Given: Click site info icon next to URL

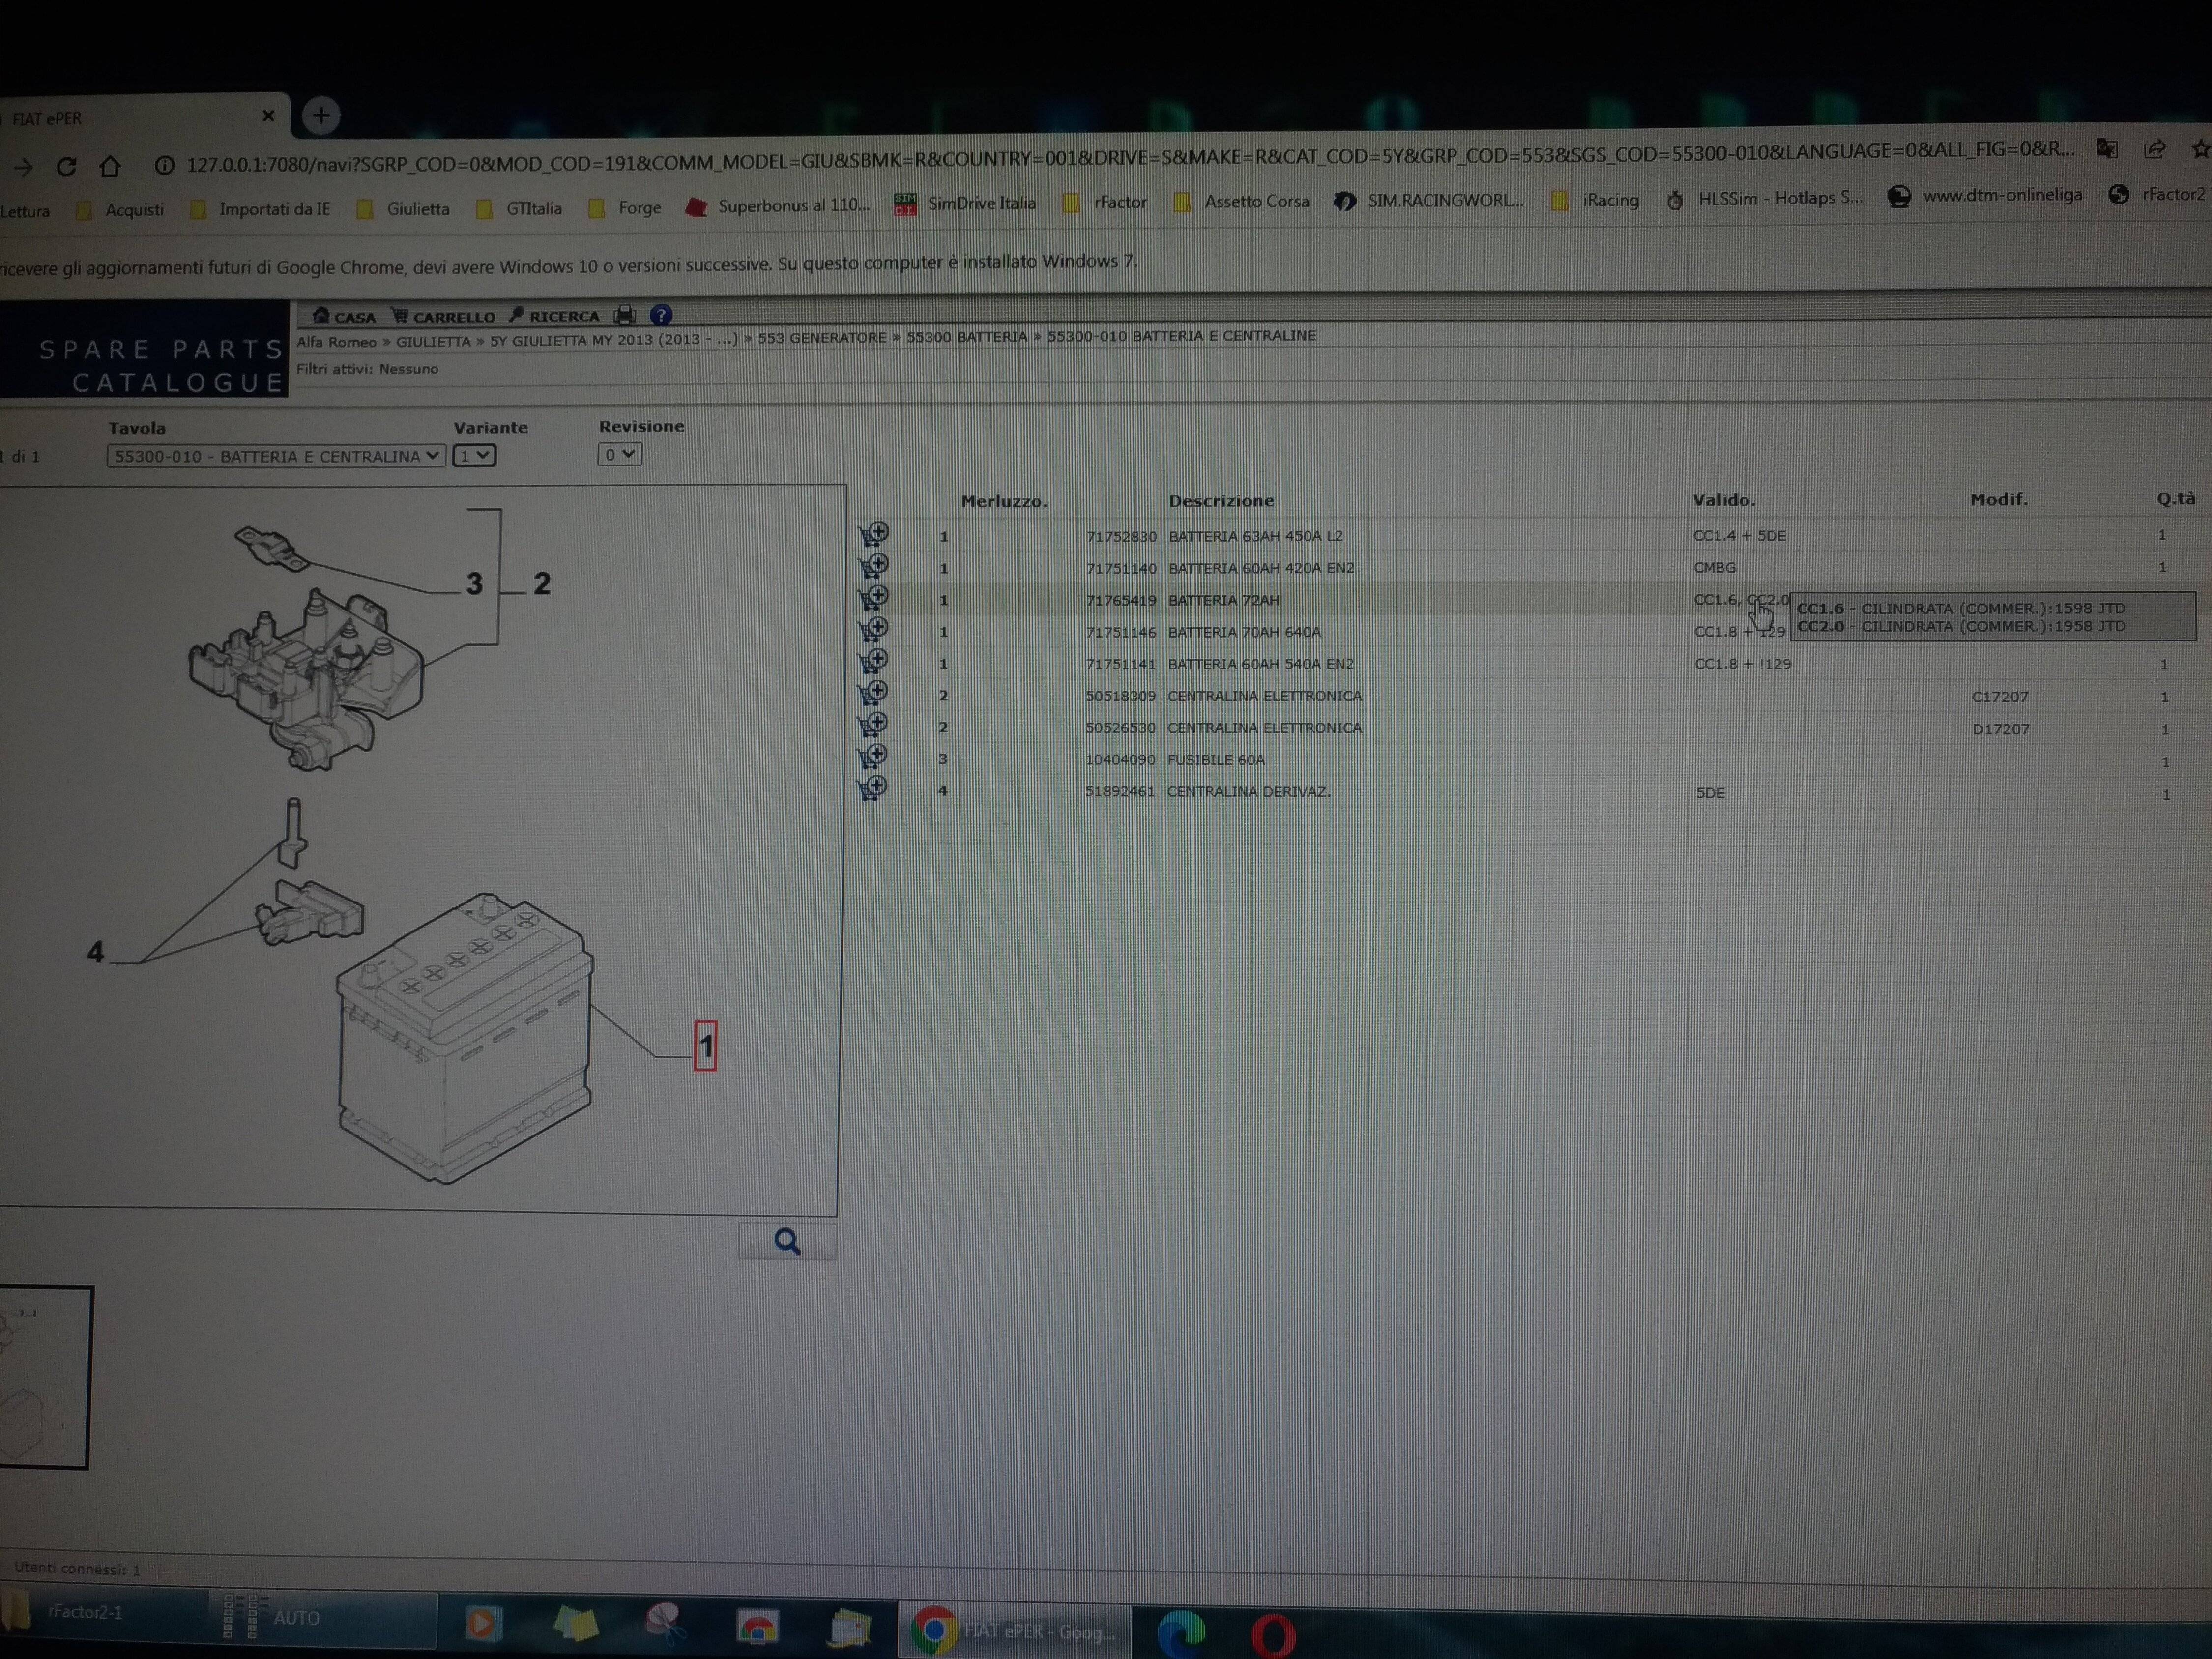Looking at the screenshot, I should pos(164,165).
